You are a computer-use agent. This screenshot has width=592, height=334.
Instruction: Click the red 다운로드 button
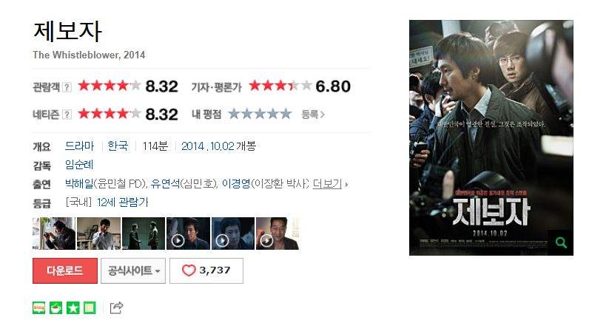[65, 270]
